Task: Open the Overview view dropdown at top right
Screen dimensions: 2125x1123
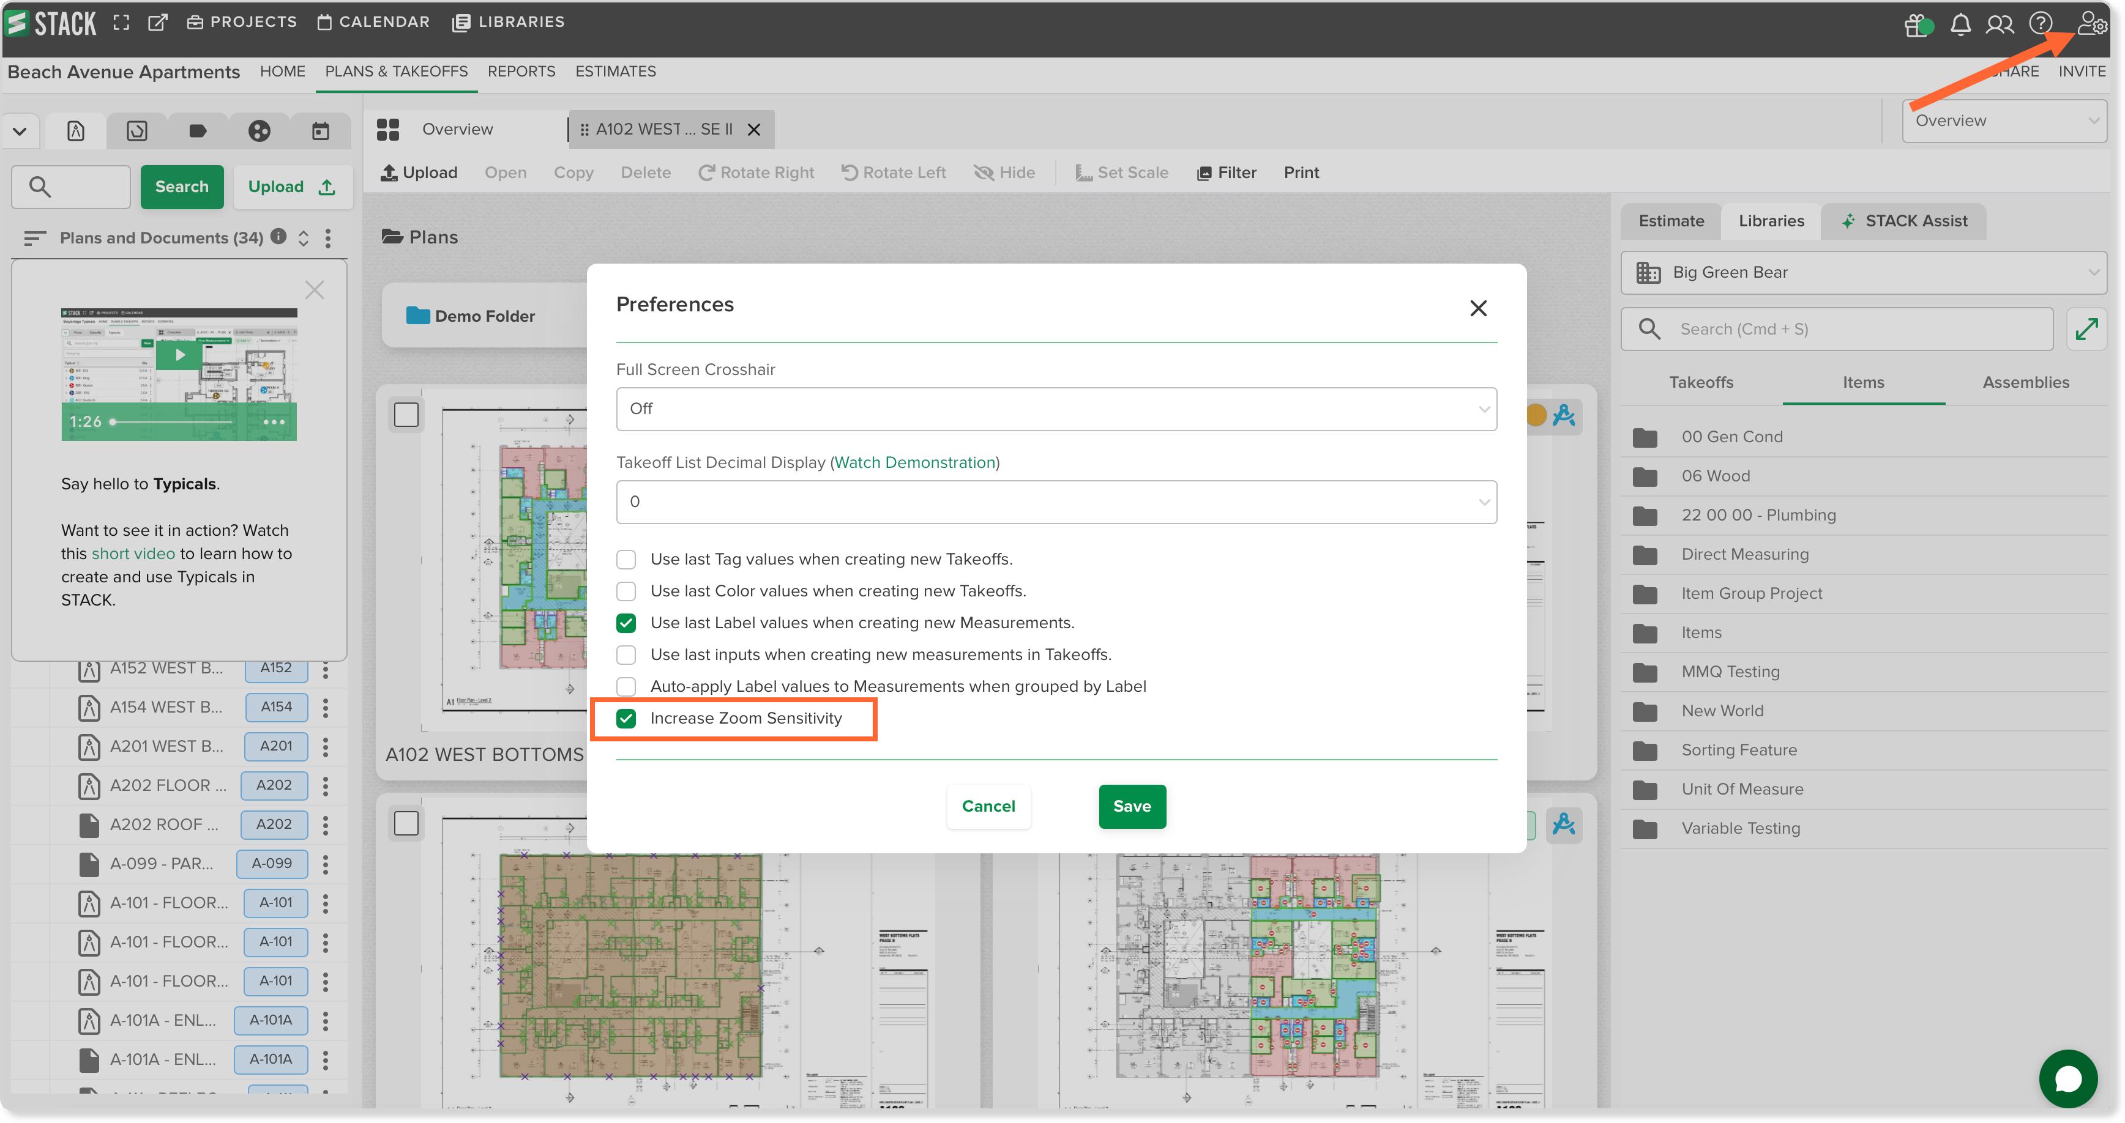Action: tap(2004, 120)
